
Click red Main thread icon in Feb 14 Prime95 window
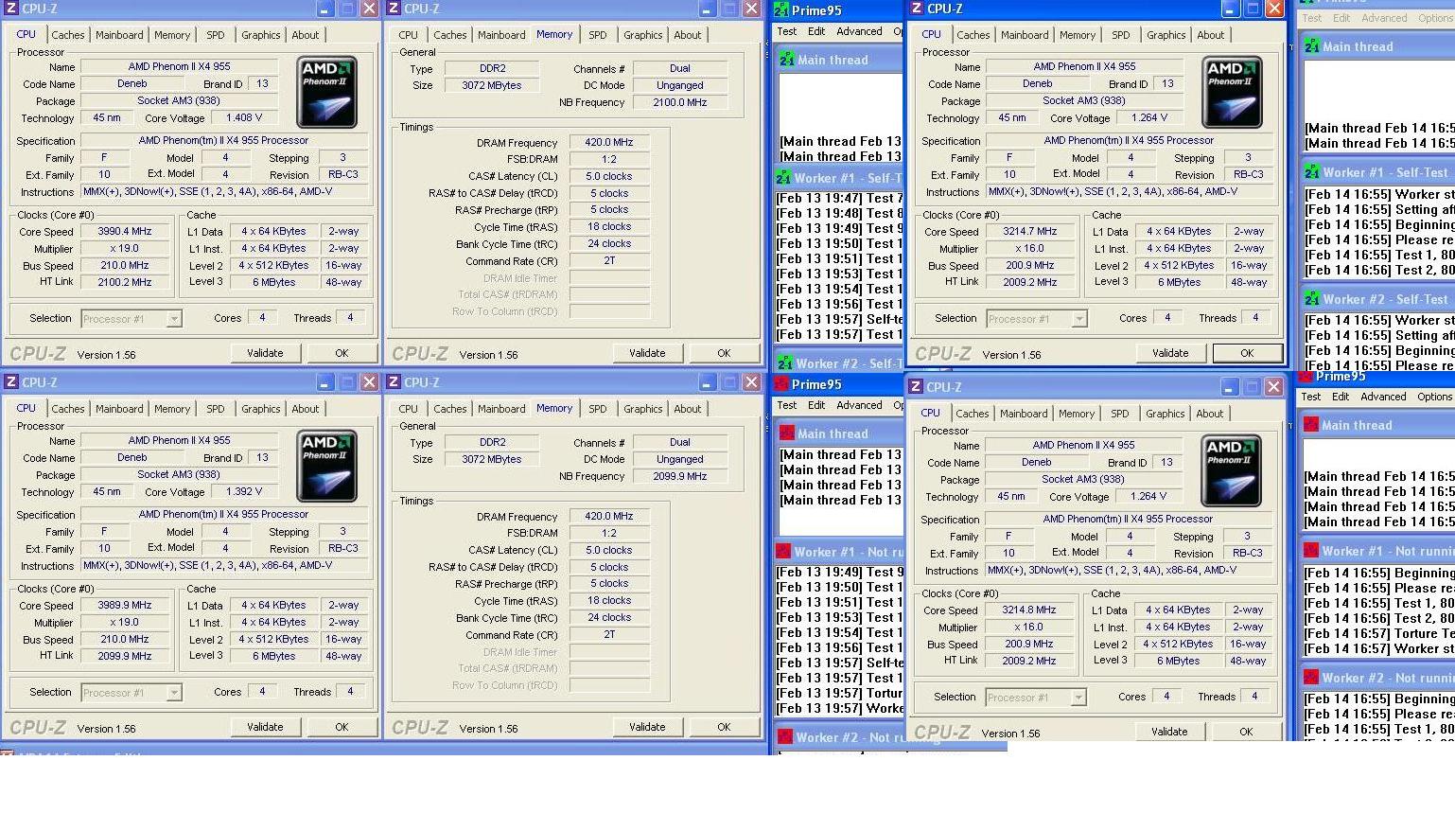[x=1310, y=425]
